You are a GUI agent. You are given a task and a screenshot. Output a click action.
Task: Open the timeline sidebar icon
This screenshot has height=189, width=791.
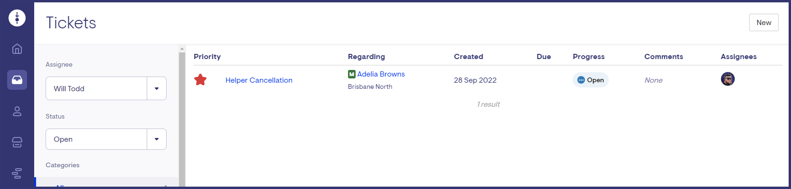tap(17, 173)
